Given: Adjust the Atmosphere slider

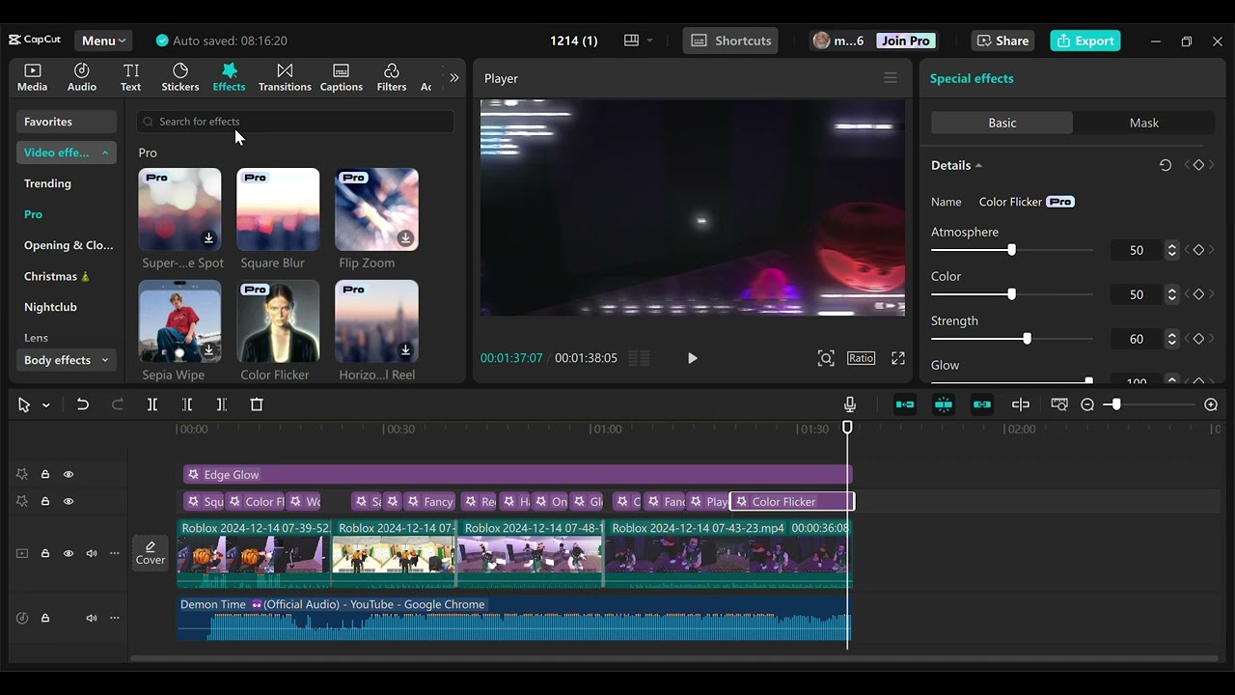Looking at the screenshot, I should (1011, 250).
